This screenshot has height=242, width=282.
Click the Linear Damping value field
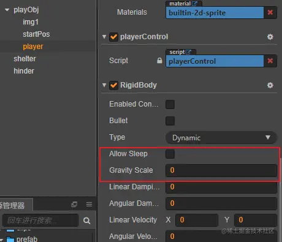pyautogui.click(x=221, y=187)
